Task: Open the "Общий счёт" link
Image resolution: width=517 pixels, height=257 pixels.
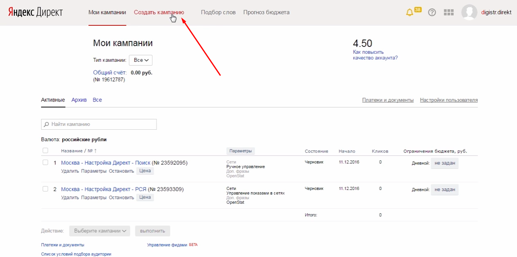Action: click(x=110, y=73)
